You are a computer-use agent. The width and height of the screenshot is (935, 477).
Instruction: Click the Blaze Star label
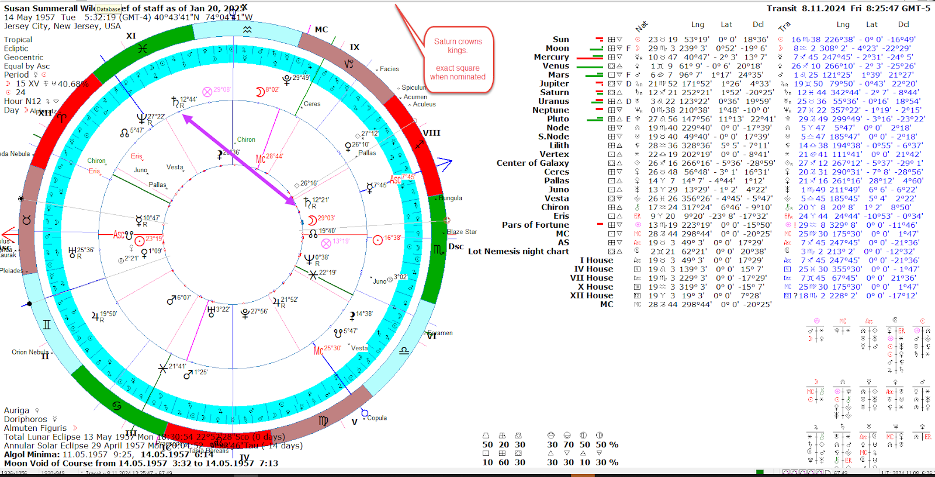[462, 232]
